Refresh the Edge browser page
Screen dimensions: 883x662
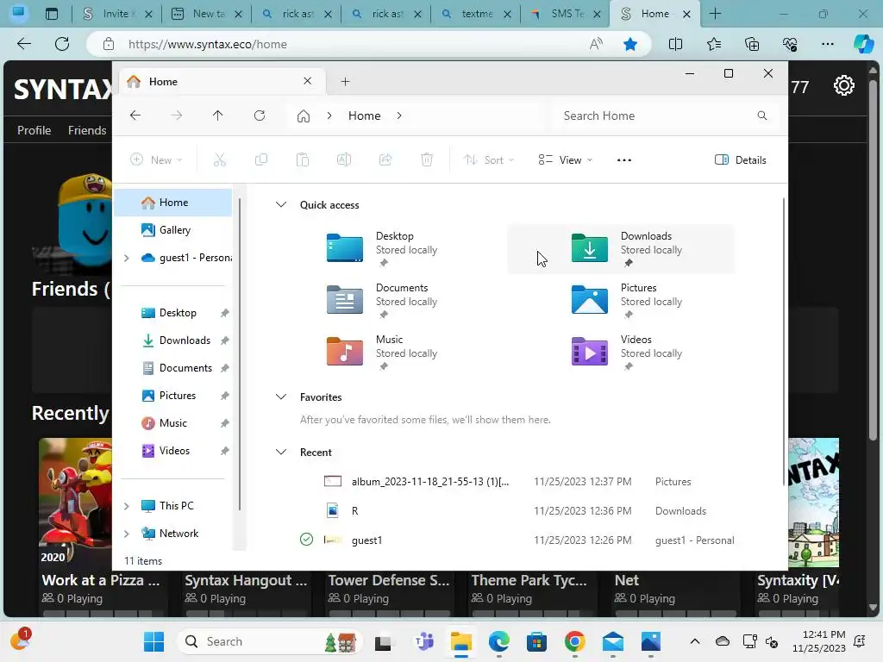pos(62,44)
